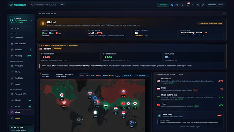
Task: Open the Middle East & W. Asia story
Action: pos(190,97)
